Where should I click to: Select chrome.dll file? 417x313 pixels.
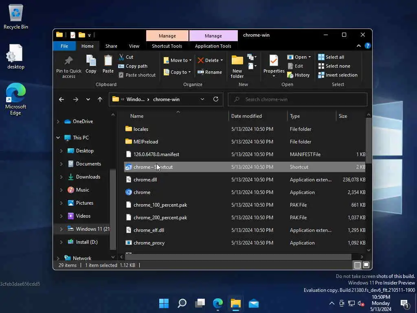245,180
